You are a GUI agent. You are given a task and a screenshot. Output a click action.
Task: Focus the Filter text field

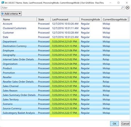pos(63,8)
